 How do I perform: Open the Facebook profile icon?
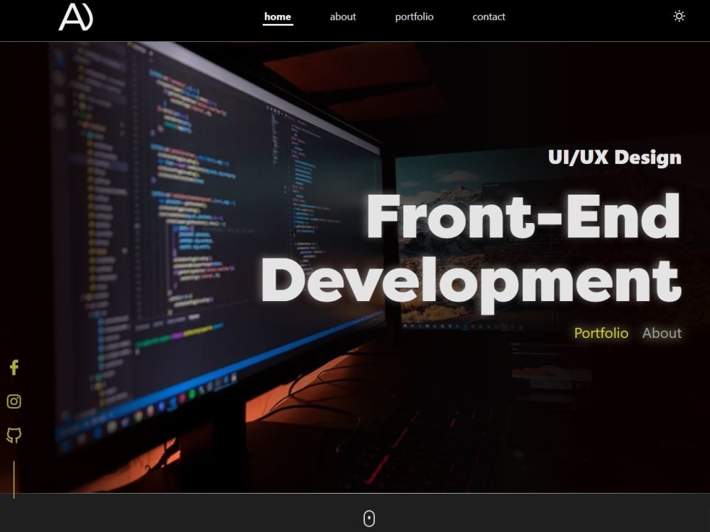(x=14, y=367)
